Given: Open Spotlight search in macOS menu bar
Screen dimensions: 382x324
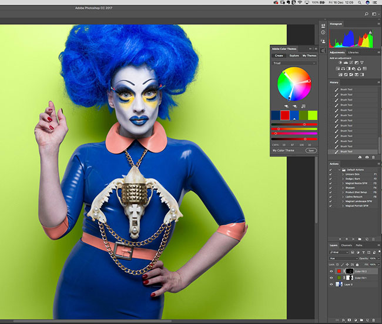Looking at the screenshot, I should (x=359, y=2).
